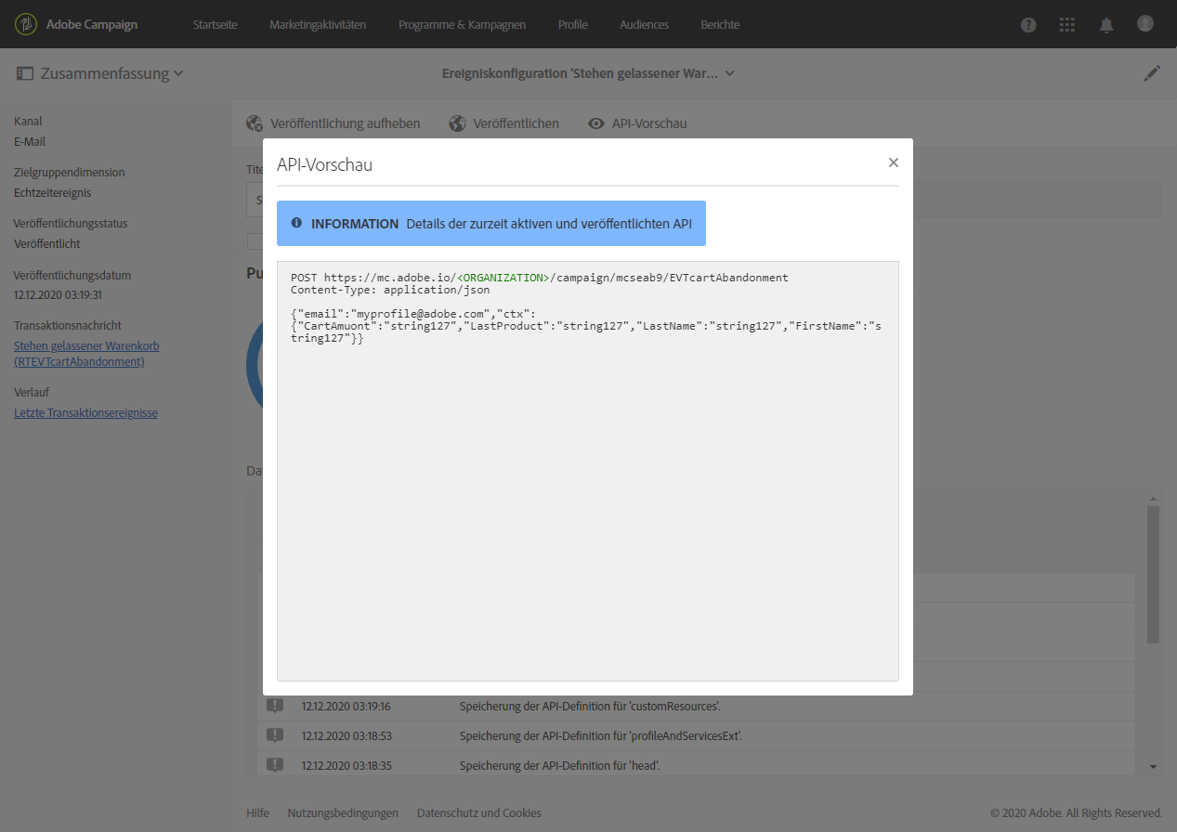
Task: Click the pencil edit properties icon
Action: [x=1152, y=73]
